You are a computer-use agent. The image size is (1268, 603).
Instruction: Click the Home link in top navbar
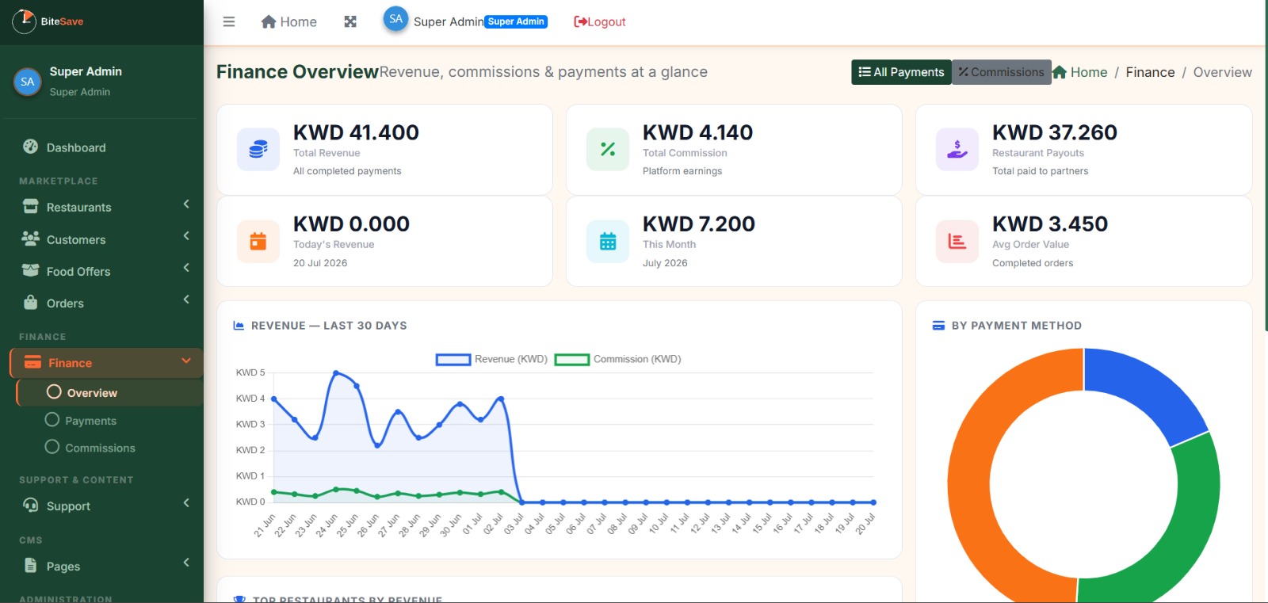(288, 22)
